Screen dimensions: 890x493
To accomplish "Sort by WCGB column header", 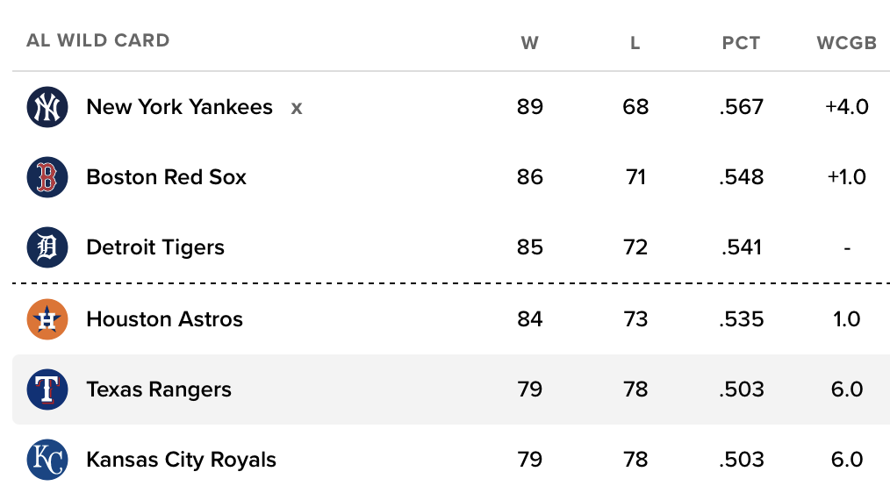I will coord(846,42).
